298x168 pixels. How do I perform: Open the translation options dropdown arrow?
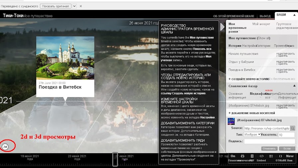coord(74,6)
